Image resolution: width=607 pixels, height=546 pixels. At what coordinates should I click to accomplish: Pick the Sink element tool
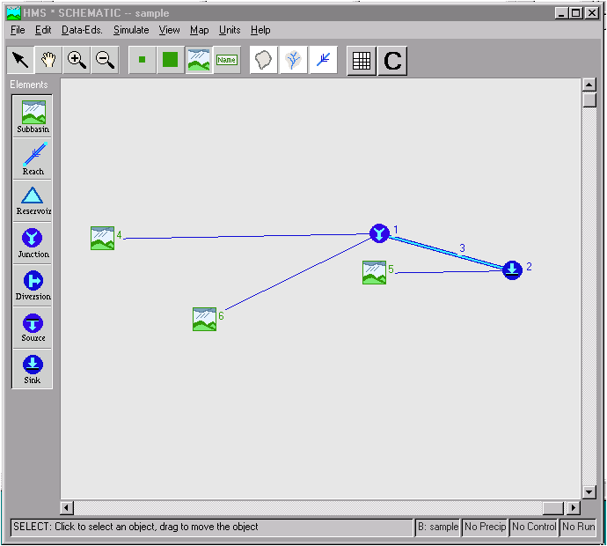33,369
